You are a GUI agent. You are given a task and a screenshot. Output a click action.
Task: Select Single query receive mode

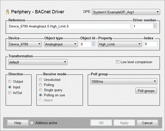click(x=41, y=90)
